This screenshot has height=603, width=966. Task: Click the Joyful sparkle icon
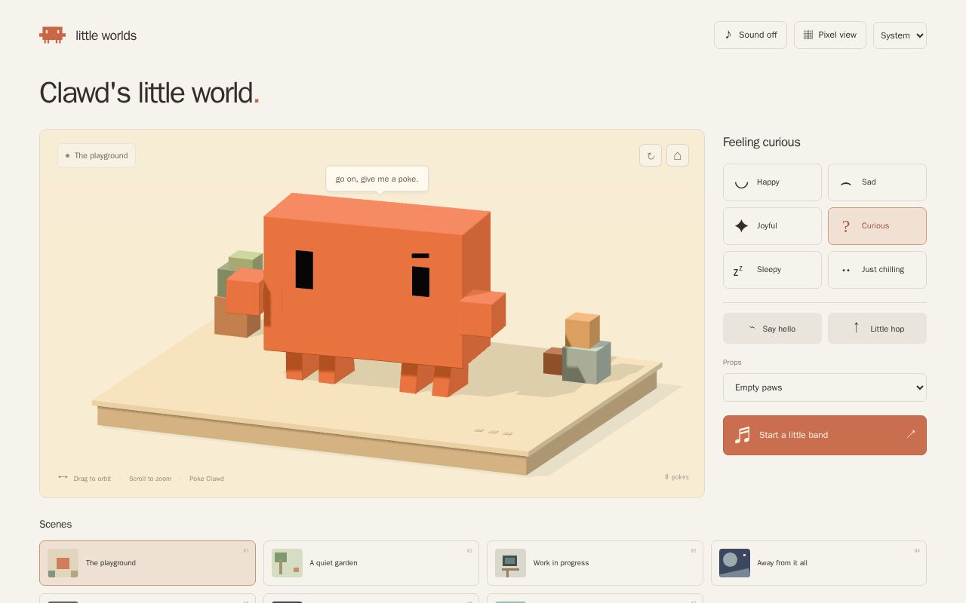[741, 226]
